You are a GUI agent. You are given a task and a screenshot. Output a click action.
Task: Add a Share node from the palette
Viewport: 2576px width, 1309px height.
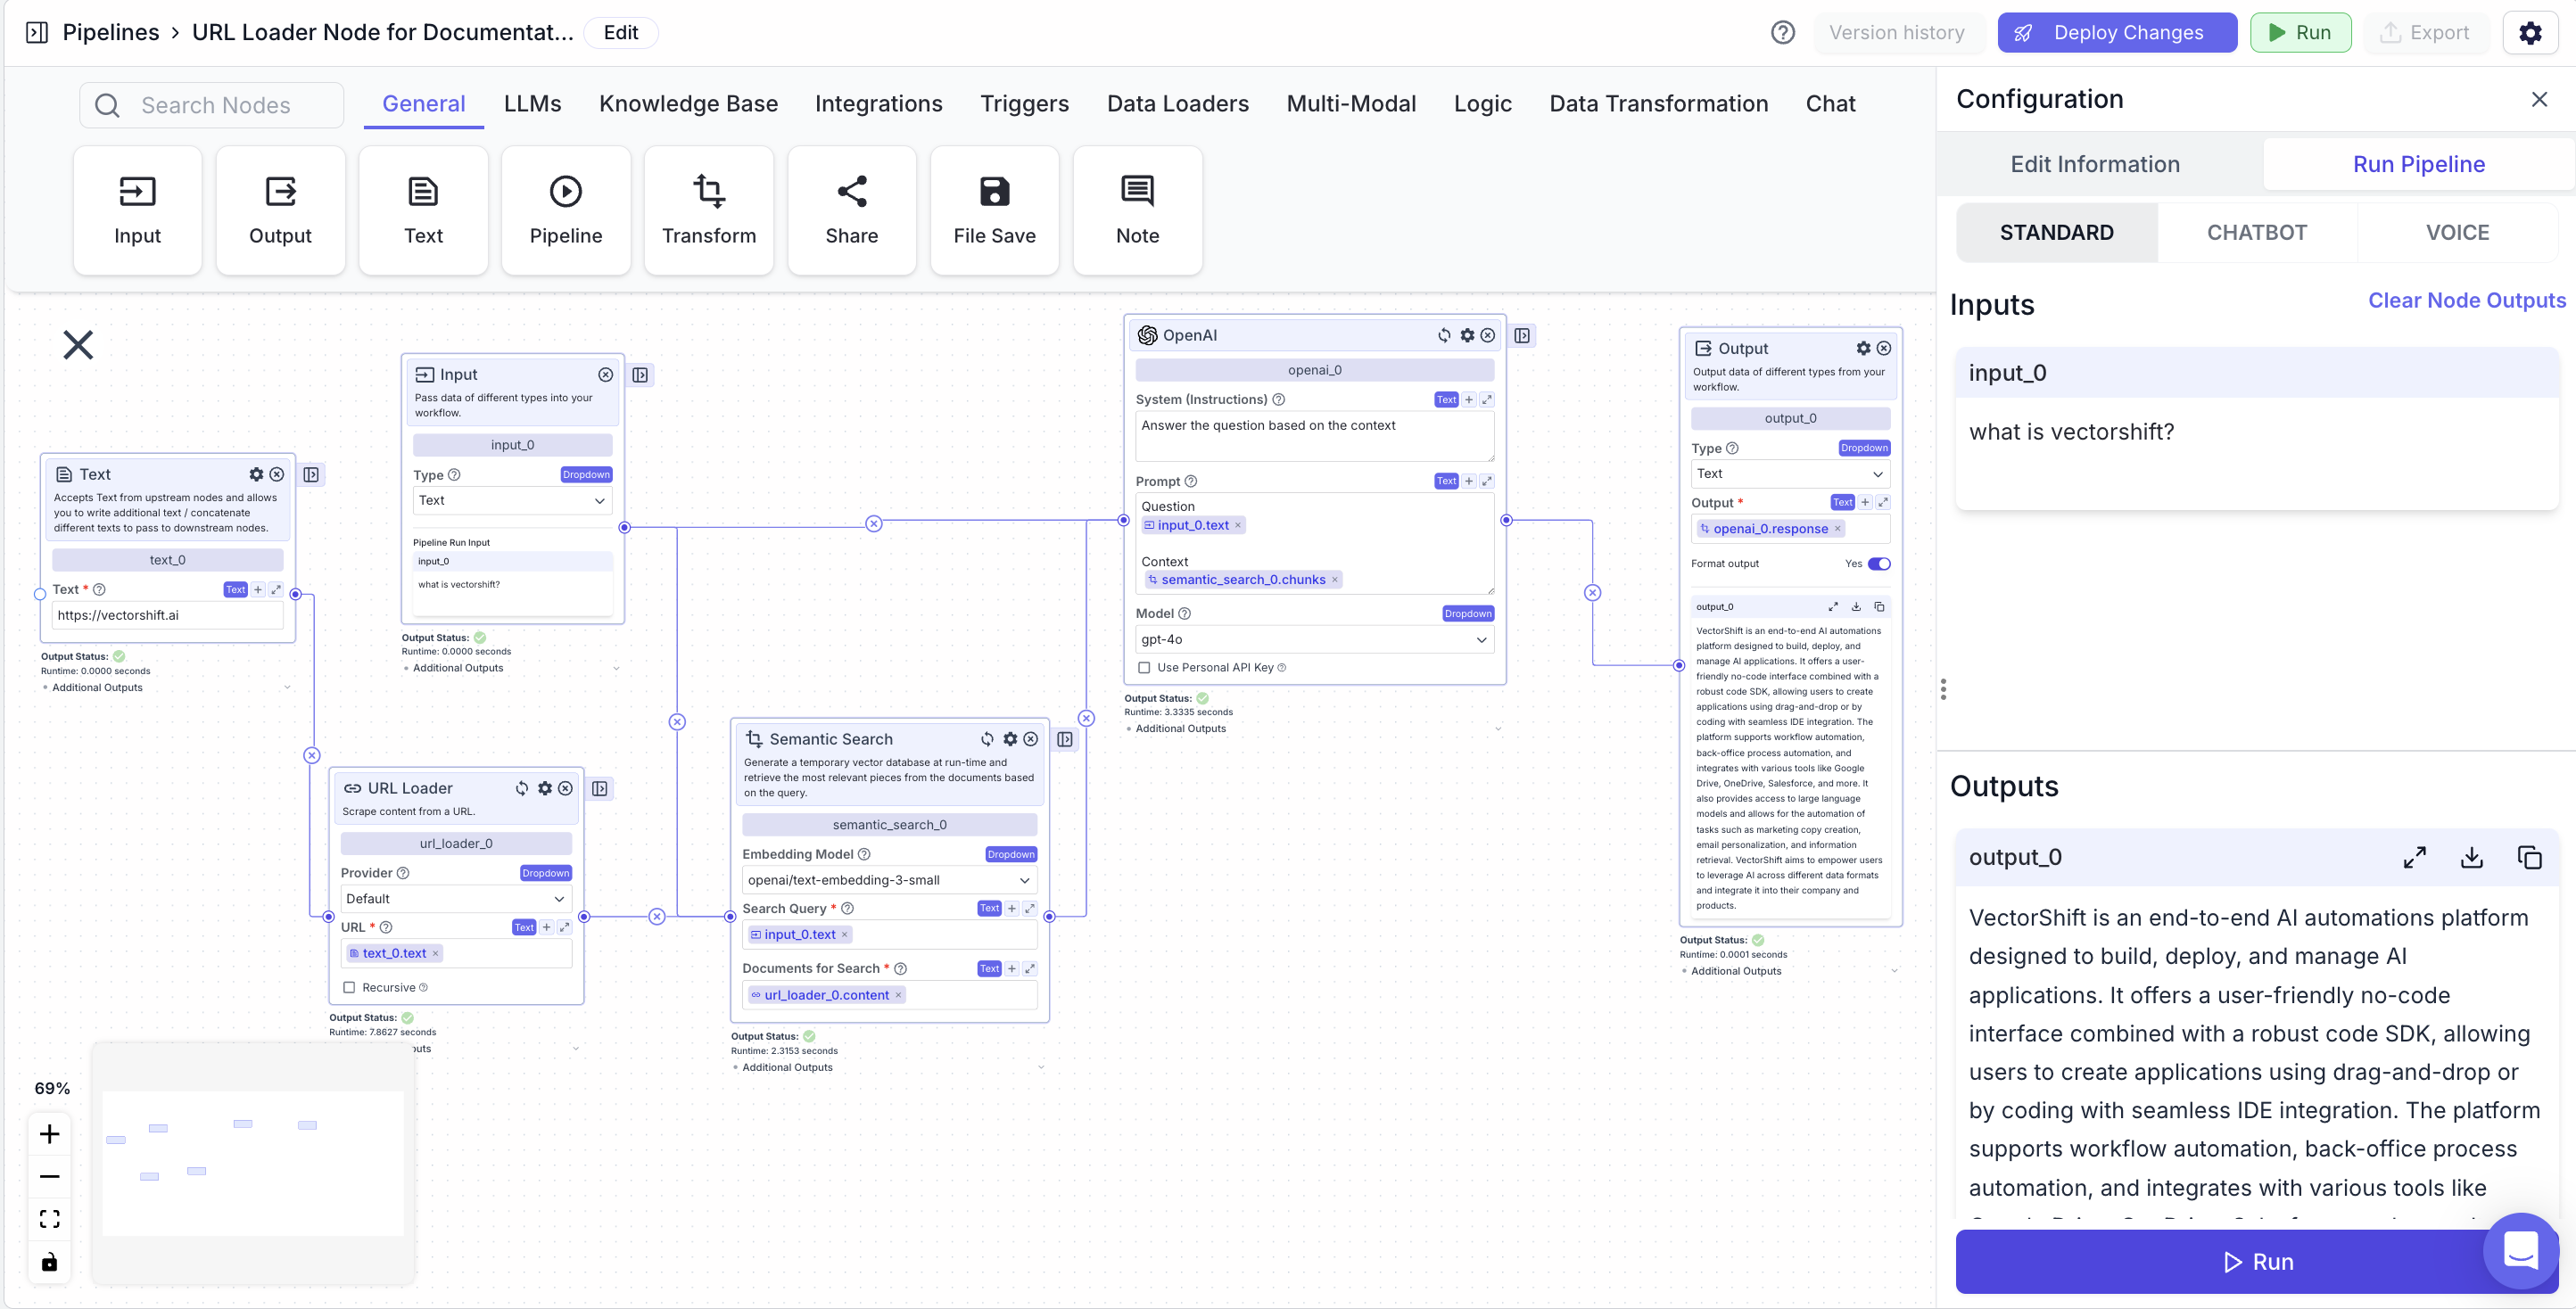pyautogui.click(x=851, y=210)
